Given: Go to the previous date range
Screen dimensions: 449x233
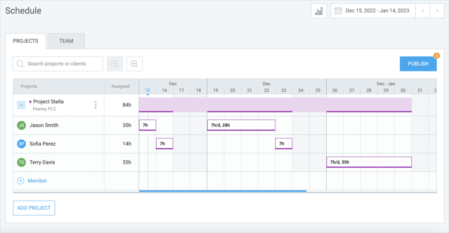Looking at the screenshot, I should tap(423, 11).
